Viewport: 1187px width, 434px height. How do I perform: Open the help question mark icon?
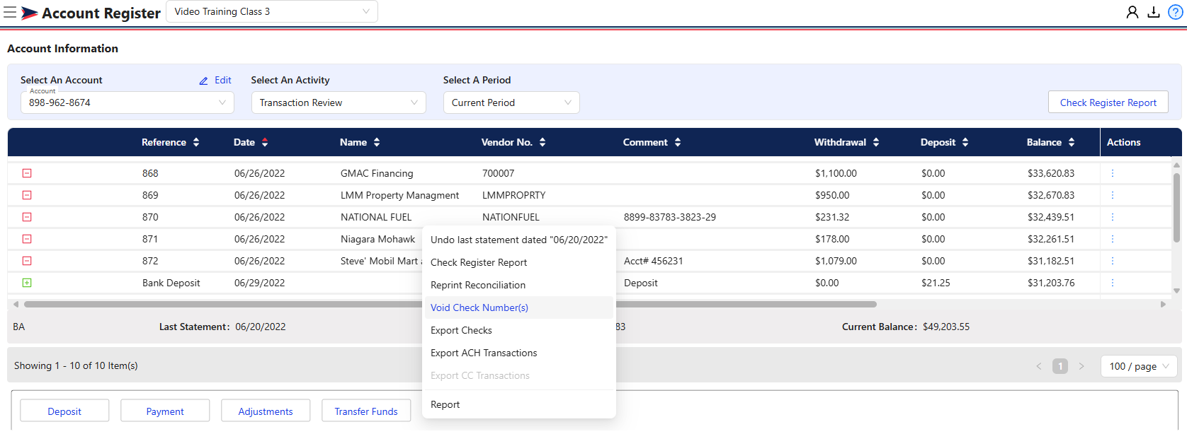[x=1176, y=12]
